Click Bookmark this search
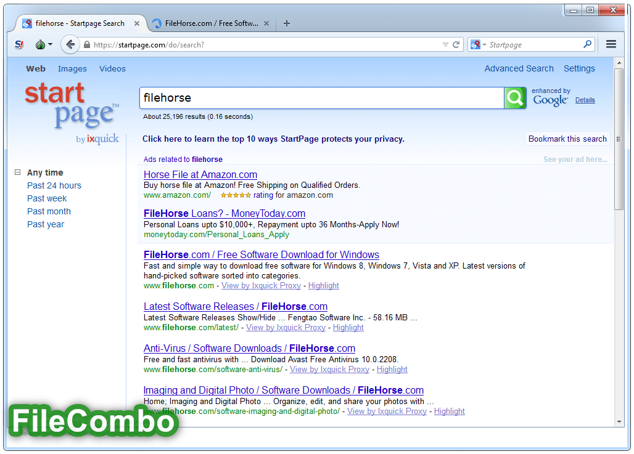 567,139
